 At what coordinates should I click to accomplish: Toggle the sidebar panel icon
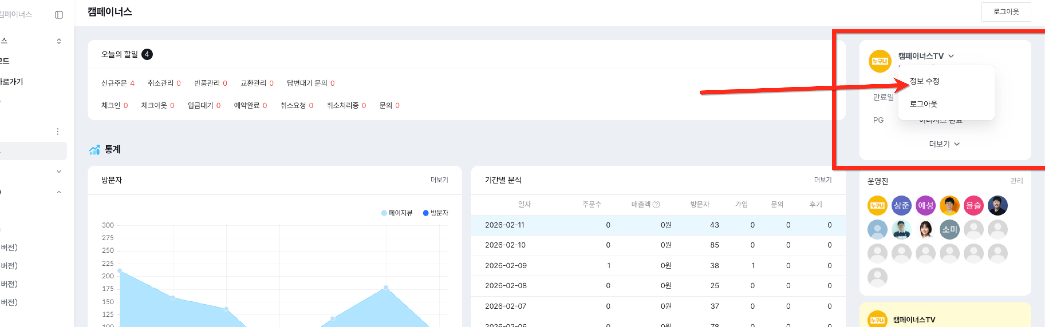(59, 15)
